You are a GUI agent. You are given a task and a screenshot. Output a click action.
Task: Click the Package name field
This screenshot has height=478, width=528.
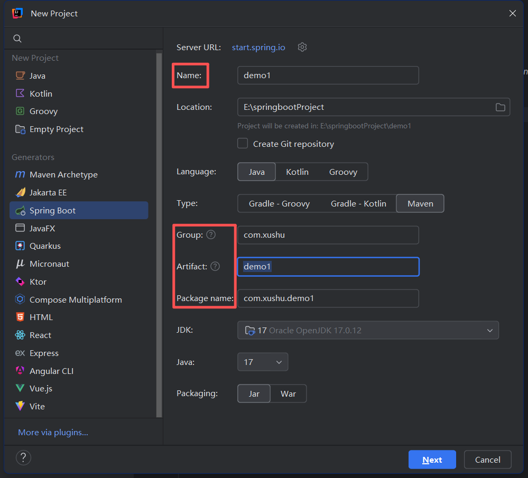(x=328, y=298)
